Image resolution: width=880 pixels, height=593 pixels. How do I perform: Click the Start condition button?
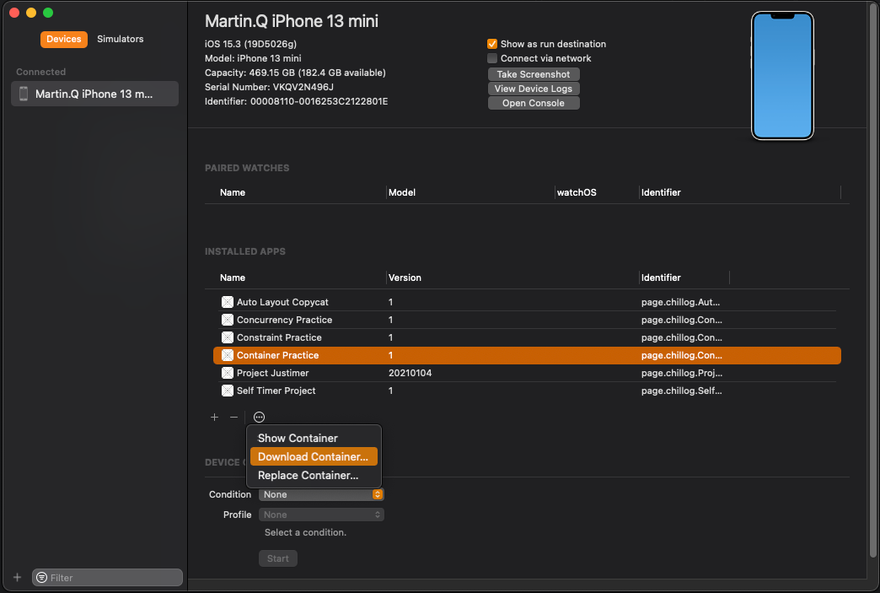(x=278, y=558)
